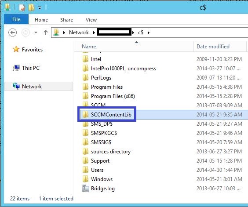Click date 2009-11-20 3:23 PM of Intel

click(219, 59)
